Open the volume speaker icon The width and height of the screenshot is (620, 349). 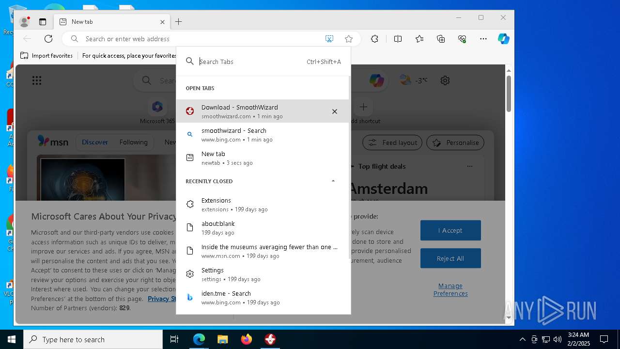pos(558,339)
